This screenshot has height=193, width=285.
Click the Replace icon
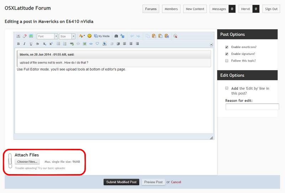click(123, 36)
